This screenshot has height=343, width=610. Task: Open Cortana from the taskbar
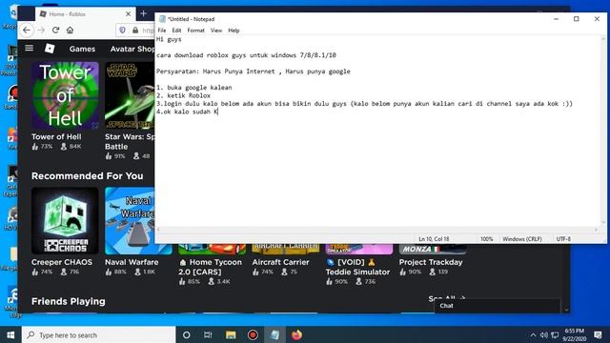pyautogui.click(x=187, y=334)
